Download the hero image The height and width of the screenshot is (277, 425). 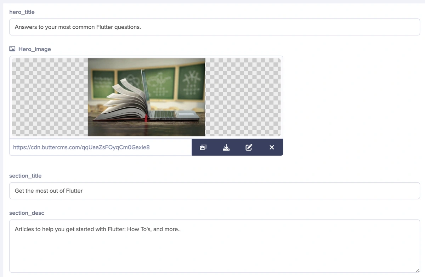tap(226, 147)
